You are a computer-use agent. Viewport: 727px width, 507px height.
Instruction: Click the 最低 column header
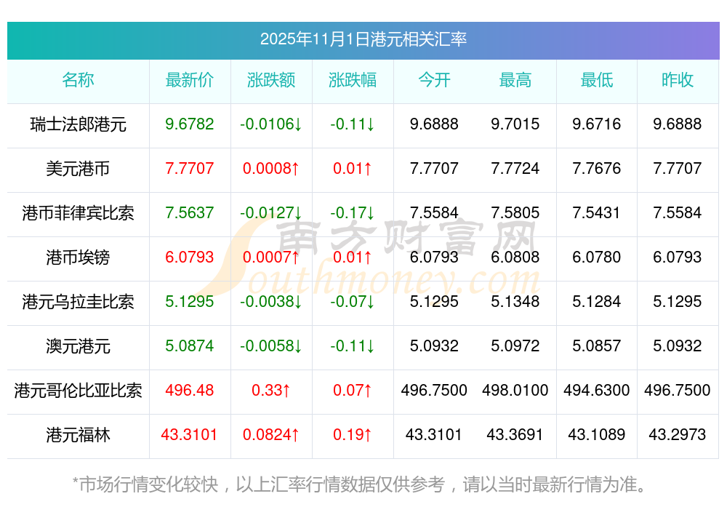(x=597, y=80)
